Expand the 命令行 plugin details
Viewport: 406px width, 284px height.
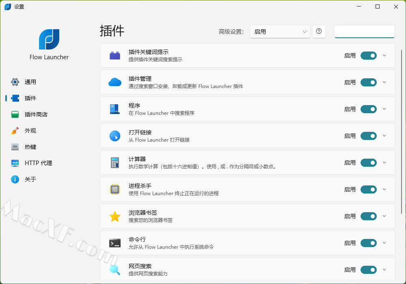coord(384,243)
